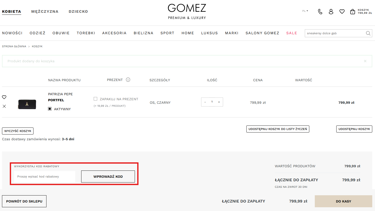Screen dimensions: 375x211
Task: Switch to the MĘŻCZYZNA section
Action: click(45, 11)
